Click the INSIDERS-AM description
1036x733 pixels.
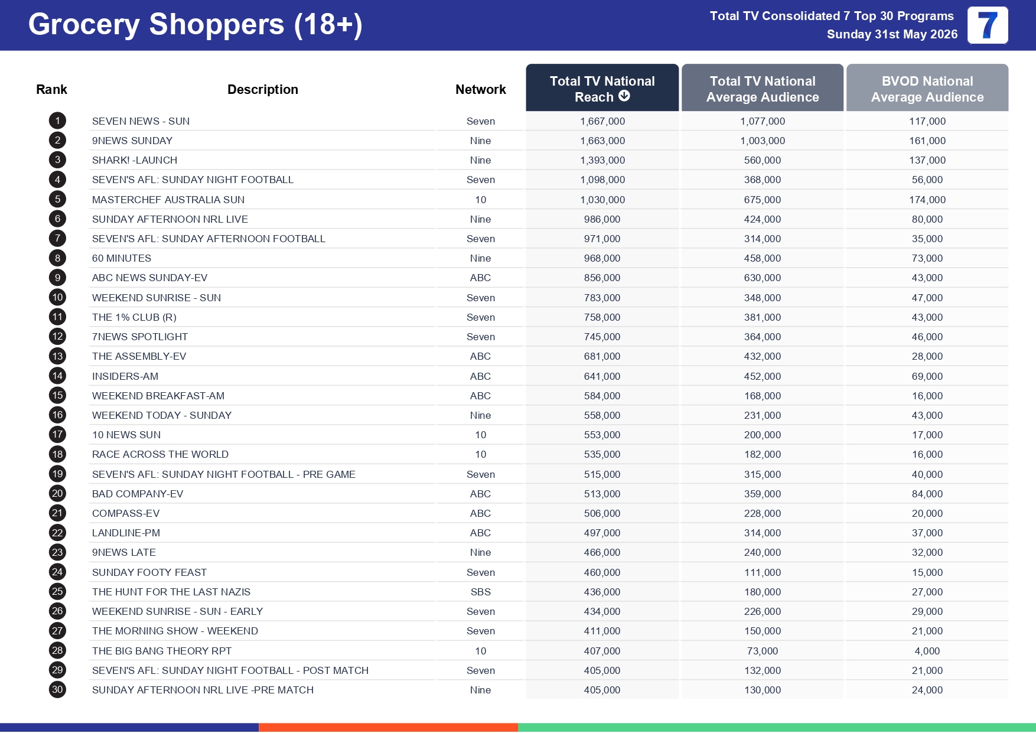coord(125,376)
